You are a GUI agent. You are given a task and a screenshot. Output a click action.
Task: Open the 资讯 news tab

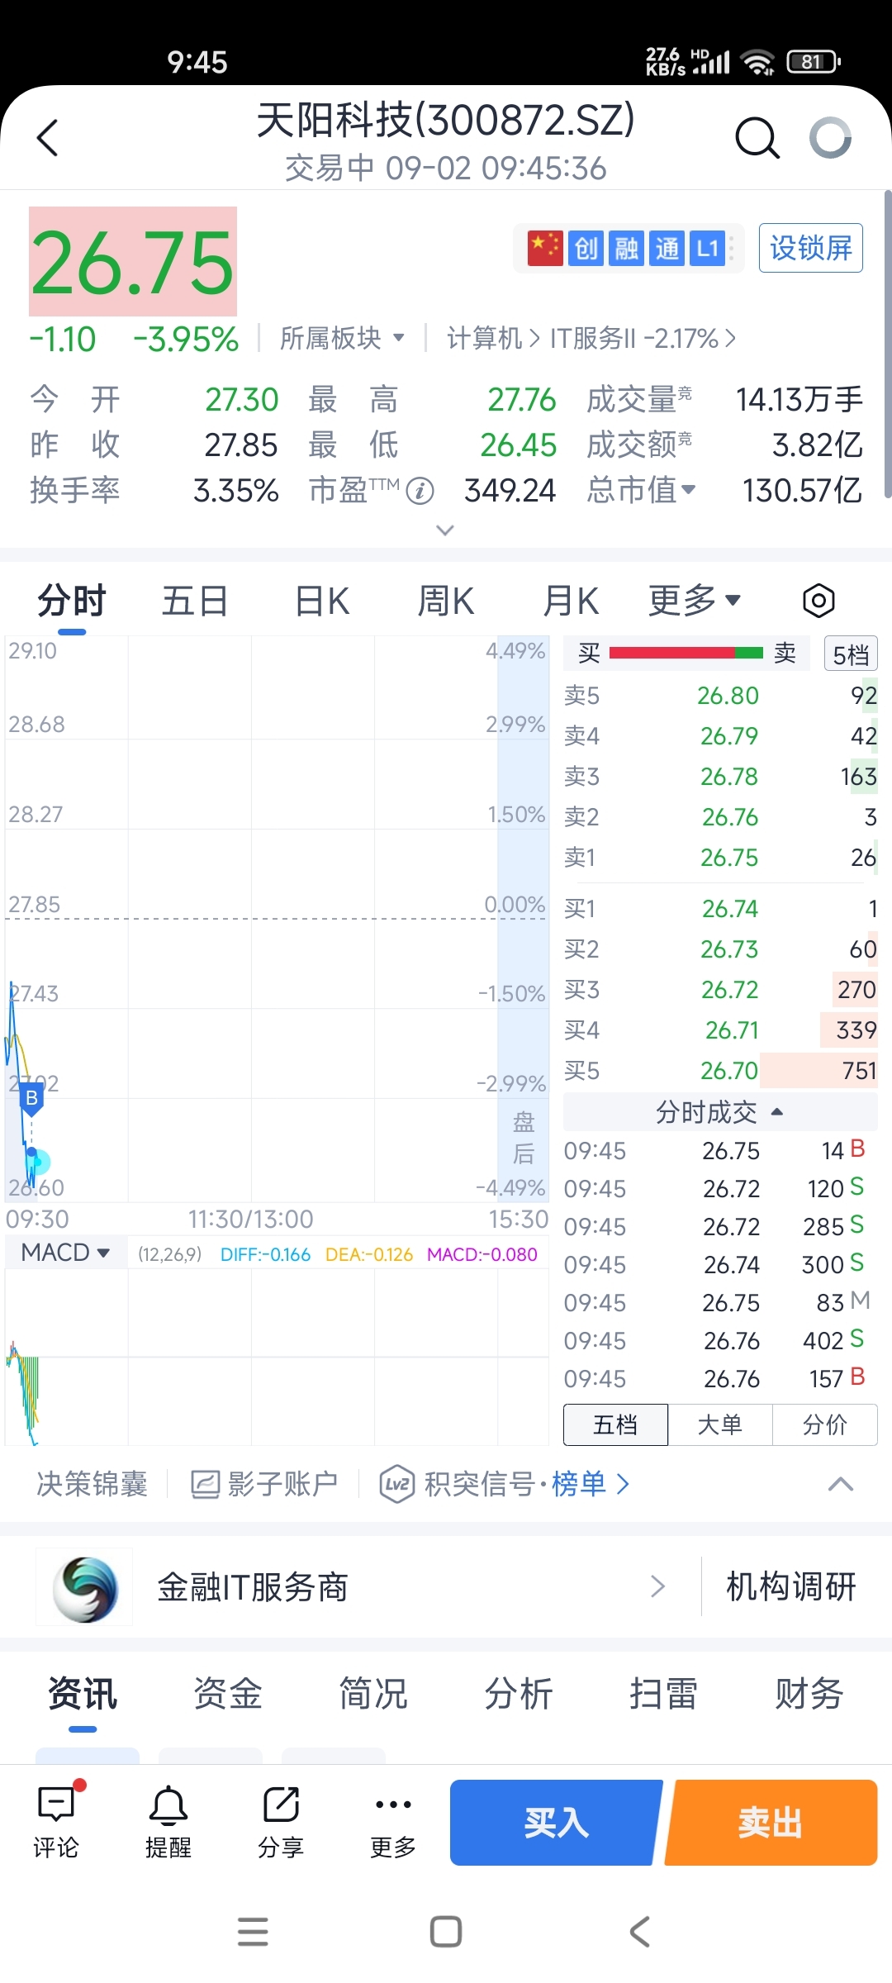click(x=83, y=1694)
